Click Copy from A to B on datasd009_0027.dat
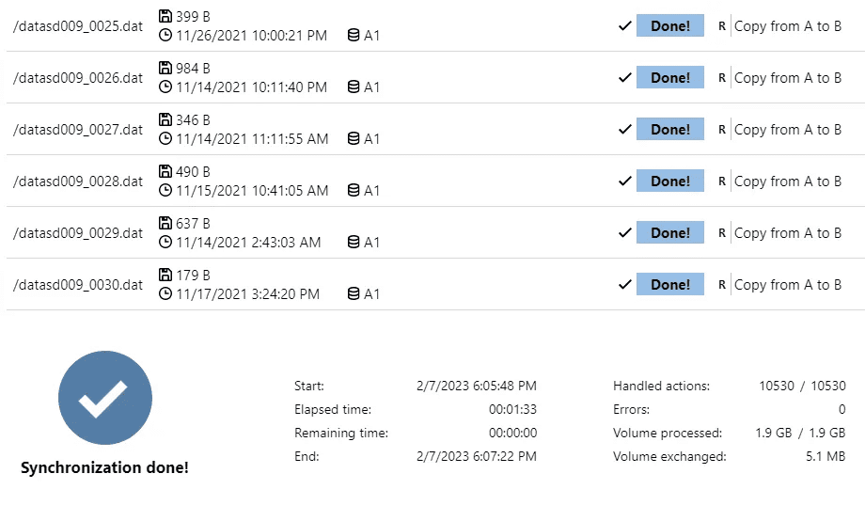This screenshot has width=865, height=521. point(788,130)
